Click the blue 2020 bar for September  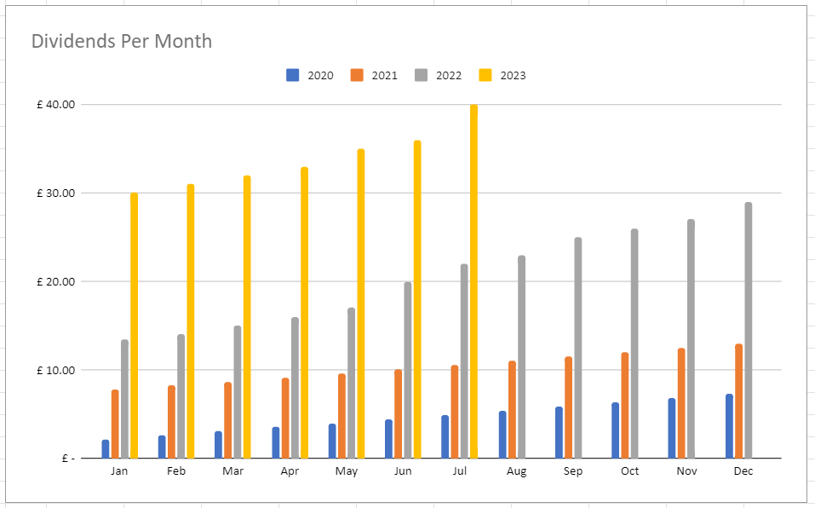click(x=559, y=433)
